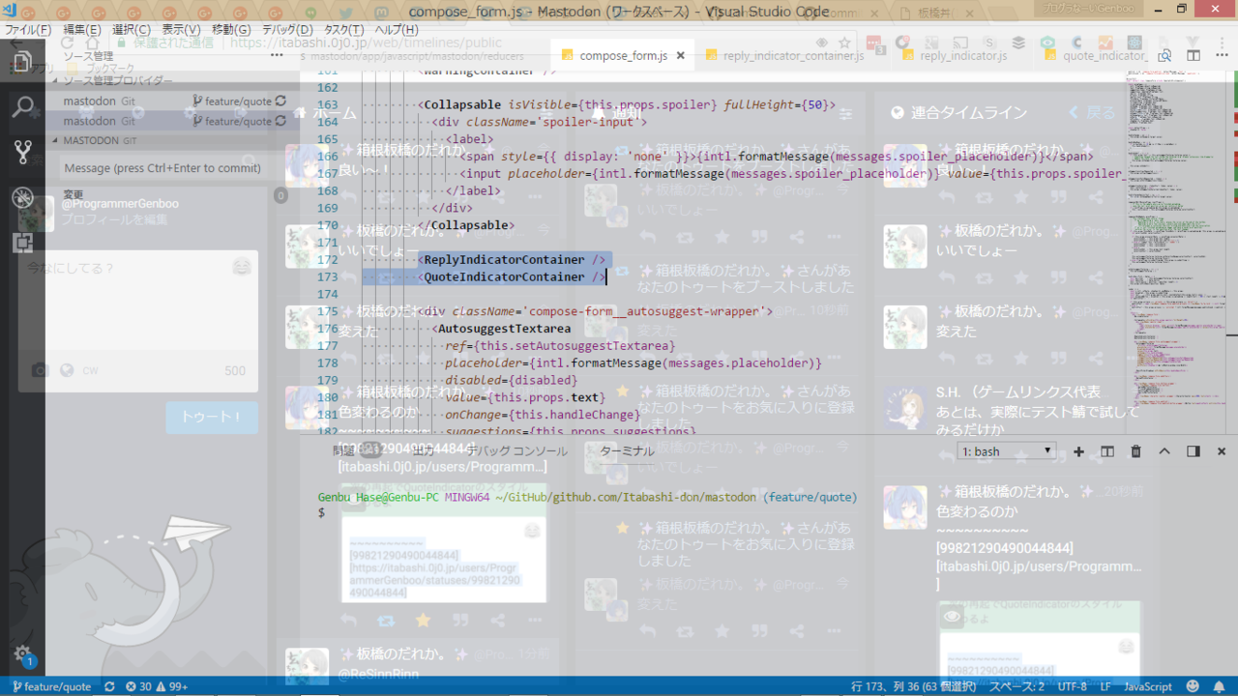Click sync icon on first mastodon repo
Viewport: 1238px width, 696px height.
(x=280, y=101)
